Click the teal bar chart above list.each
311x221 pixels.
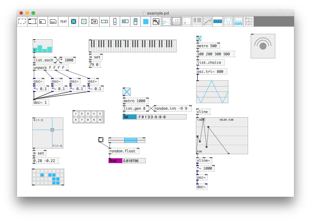[x=43, y=46]
